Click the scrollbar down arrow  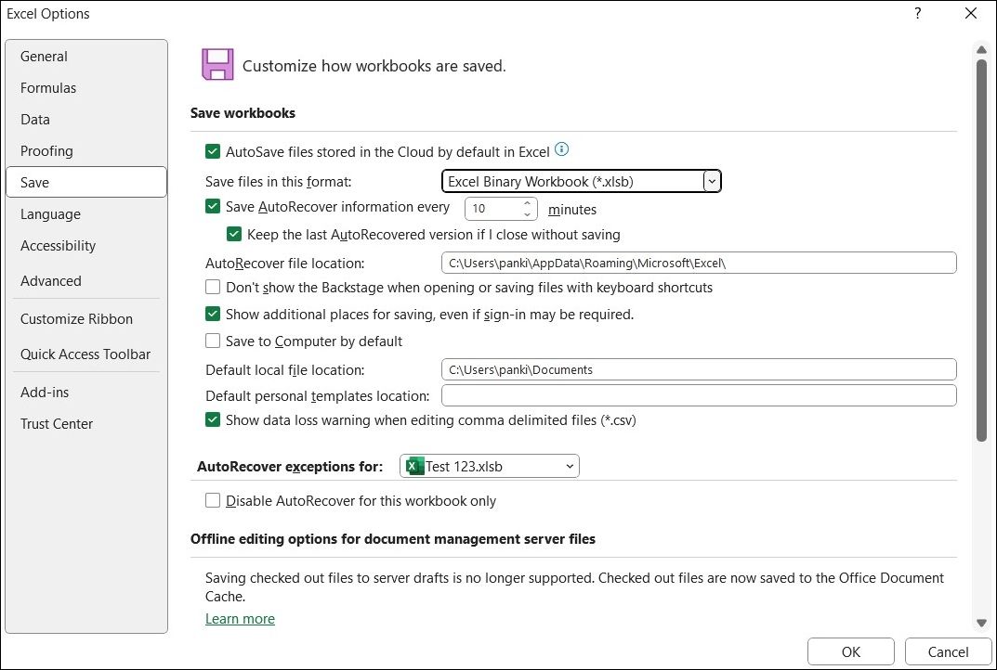tap(981, 623)
